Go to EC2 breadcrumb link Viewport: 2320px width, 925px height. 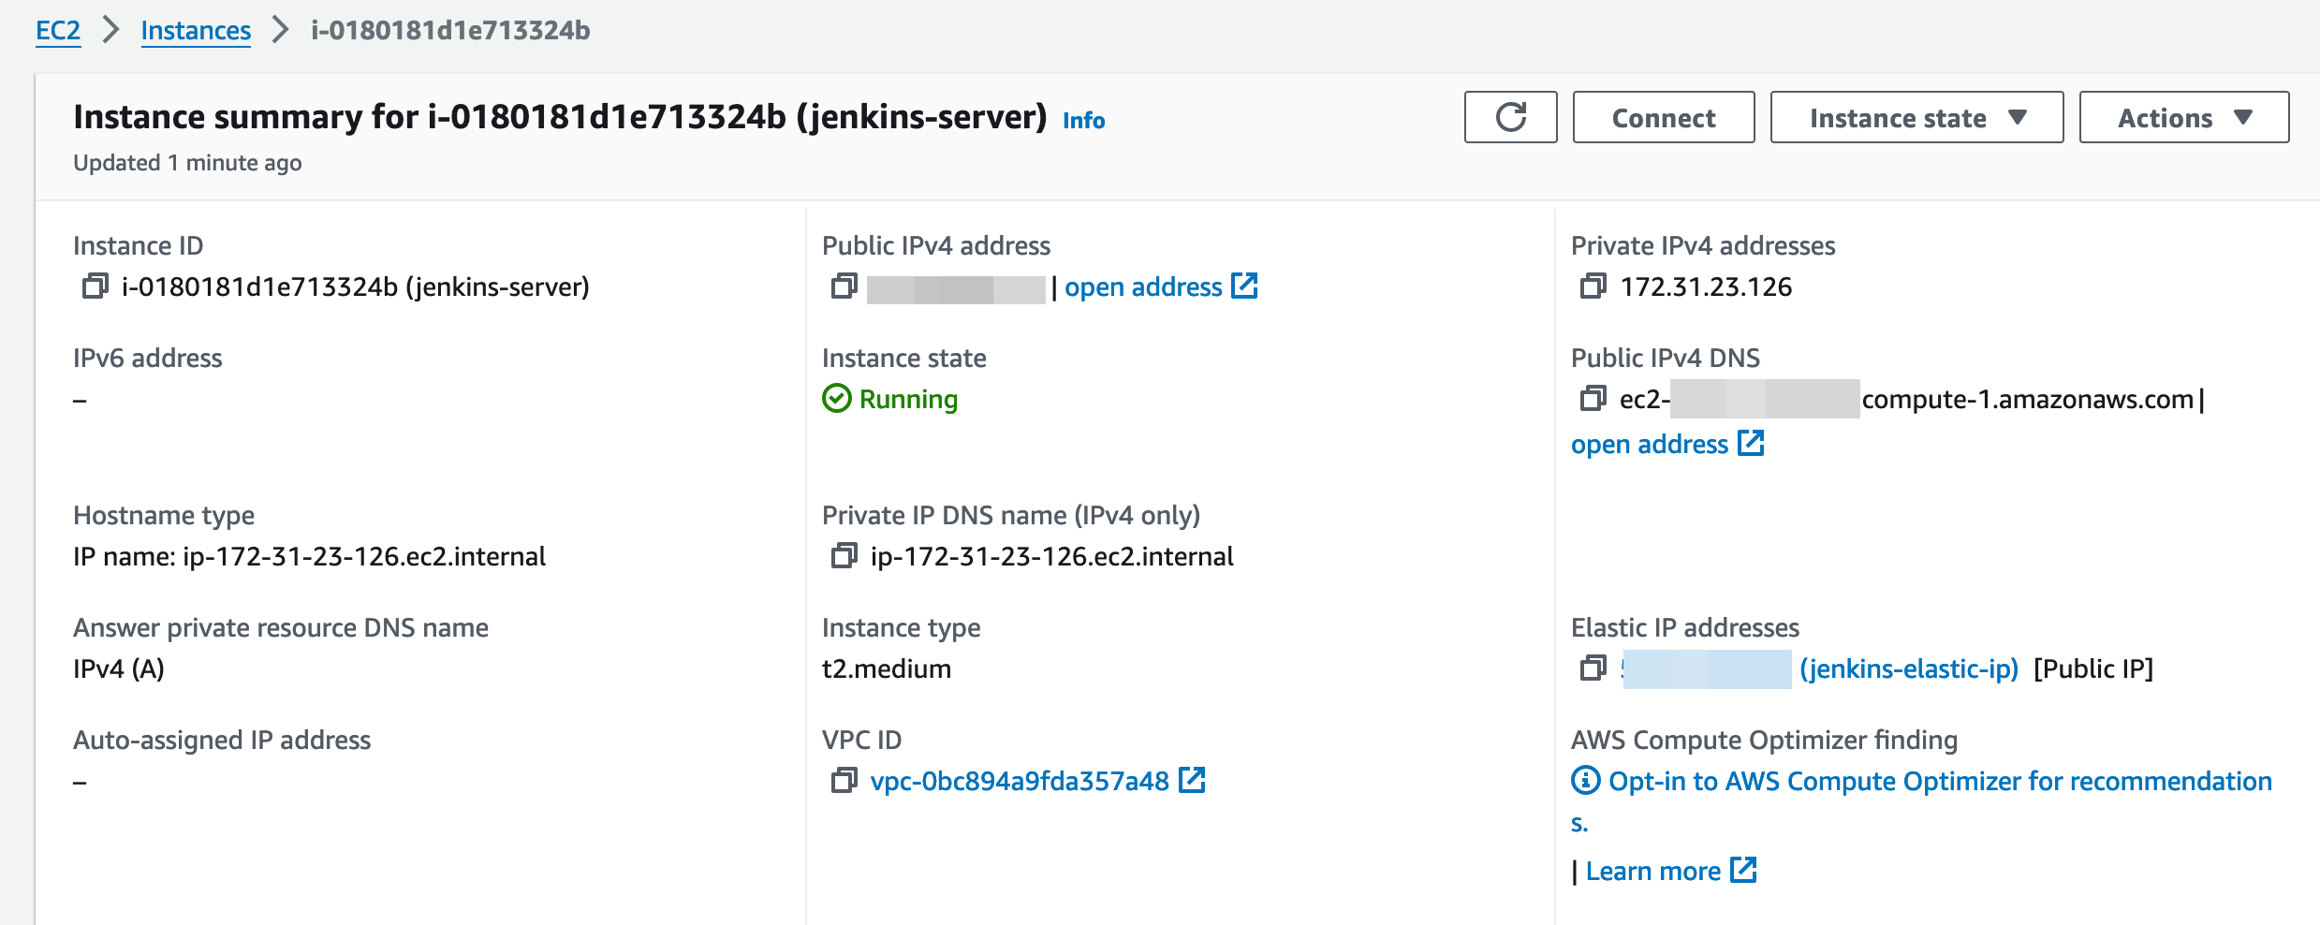coord(58,30)
